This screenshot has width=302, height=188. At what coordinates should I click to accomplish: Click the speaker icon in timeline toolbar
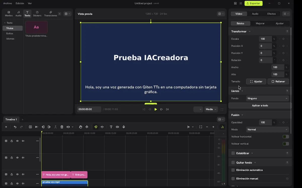pyautogui.click(x=117, y=127)
